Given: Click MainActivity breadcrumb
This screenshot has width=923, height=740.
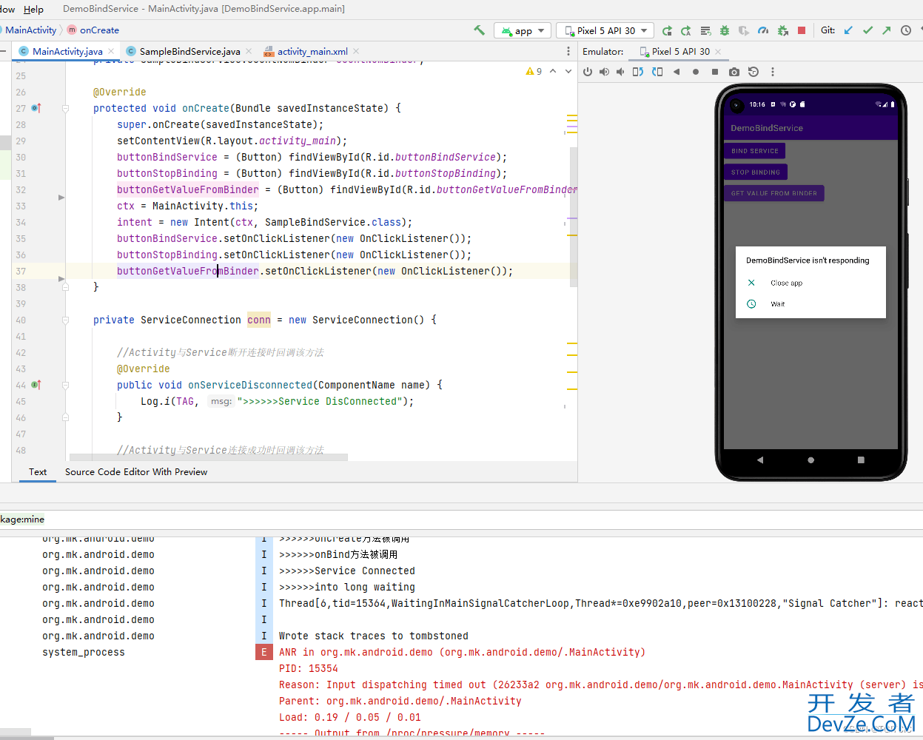Looking at the screenshot, I should coord(30,30).
